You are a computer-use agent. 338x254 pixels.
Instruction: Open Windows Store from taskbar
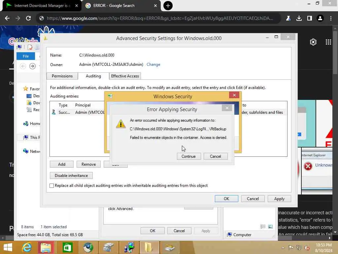(x=67, y=247)
